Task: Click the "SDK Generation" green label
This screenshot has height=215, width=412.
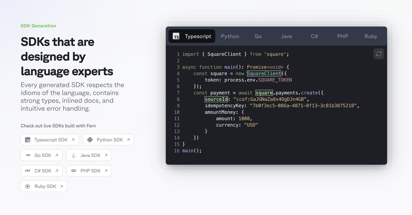Action: 38,26
